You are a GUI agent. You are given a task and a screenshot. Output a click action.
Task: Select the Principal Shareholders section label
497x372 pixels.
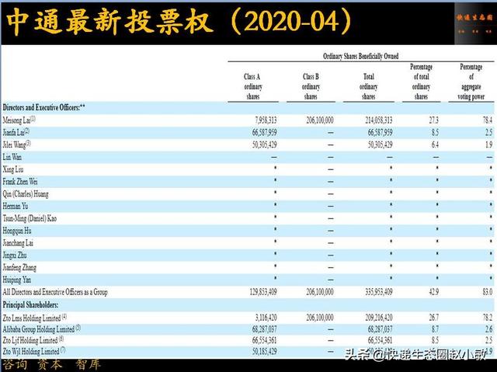(x=30, y=305)
